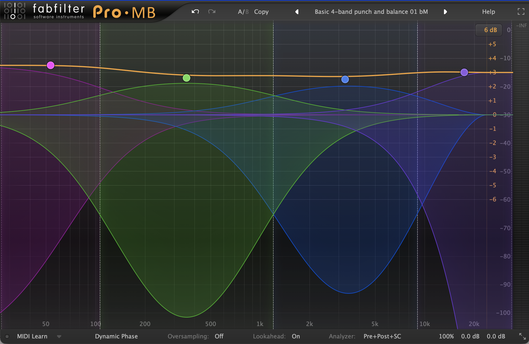Click the MIDI Learn indicator dot
Screen dimensions: 529x344
7,336
